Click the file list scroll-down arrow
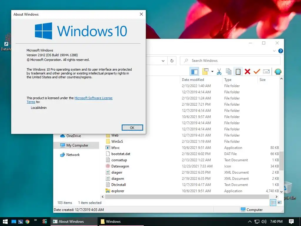This screenshot has height=226, width=301. (x=281, y=192)
